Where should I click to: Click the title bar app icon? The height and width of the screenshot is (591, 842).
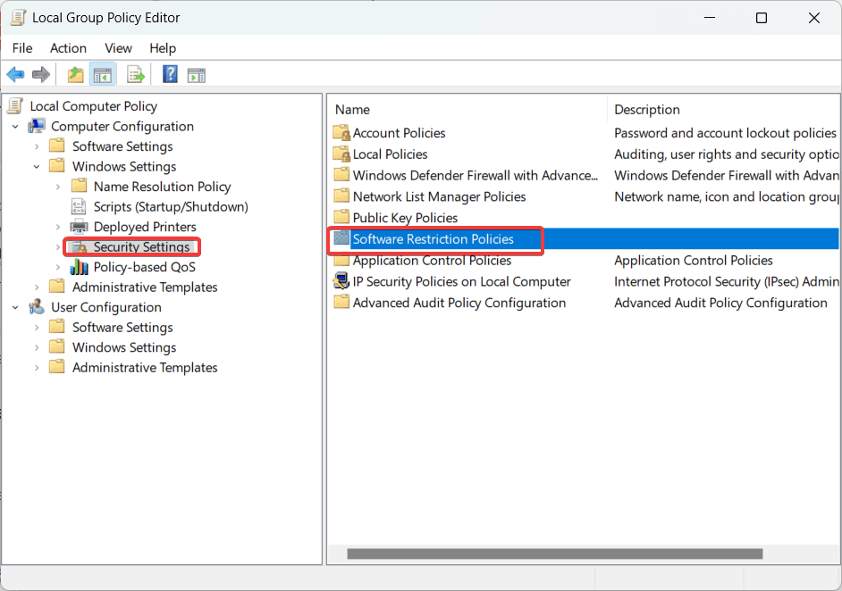(x=18, y=17)
